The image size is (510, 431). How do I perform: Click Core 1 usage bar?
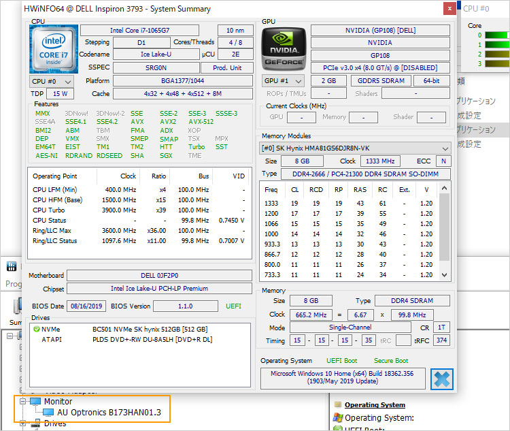[x=497, y=45]
